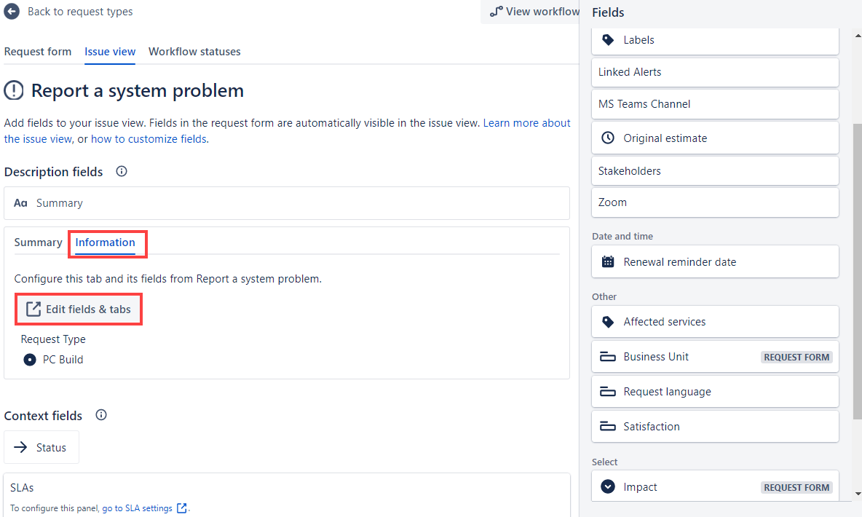The height and width of the screenshot is (517, 862).
Task: Click the scrollbar up arrow
Action: (858, 36)
